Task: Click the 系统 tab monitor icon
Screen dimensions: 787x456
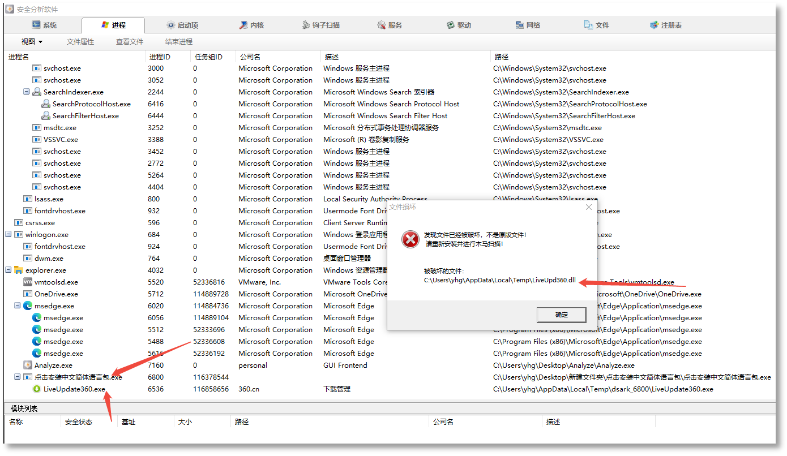Action: (36, 25)
